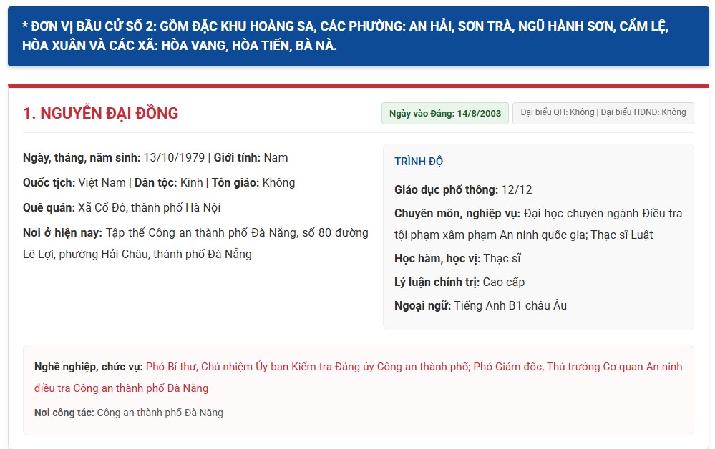The width and height of the screenshot is (715, 449).
Task: Click the line Chuyên môn, nghiệp vụ
Action: click(538, 224)
